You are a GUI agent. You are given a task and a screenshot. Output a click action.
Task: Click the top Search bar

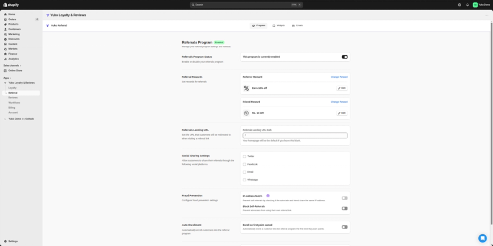[246, 5]
